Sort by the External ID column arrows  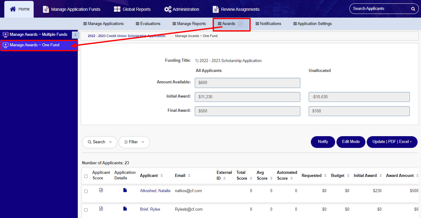click(224, 178)
